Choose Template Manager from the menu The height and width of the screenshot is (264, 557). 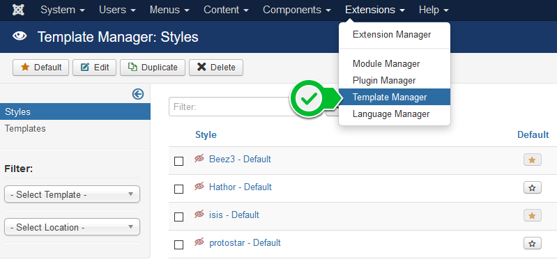395,98
